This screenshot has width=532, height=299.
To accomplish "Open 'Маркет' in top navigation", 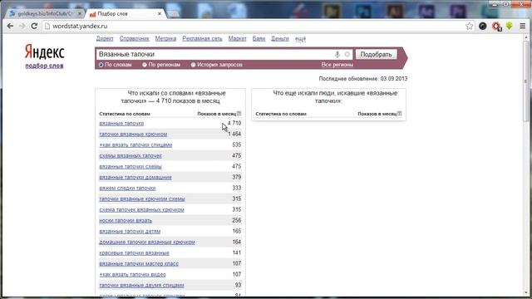I will pyautogui.click(x=237, y=39).
